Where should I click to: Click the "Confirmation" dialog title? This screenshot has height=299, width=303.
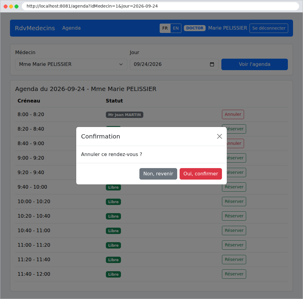(100, 136)
